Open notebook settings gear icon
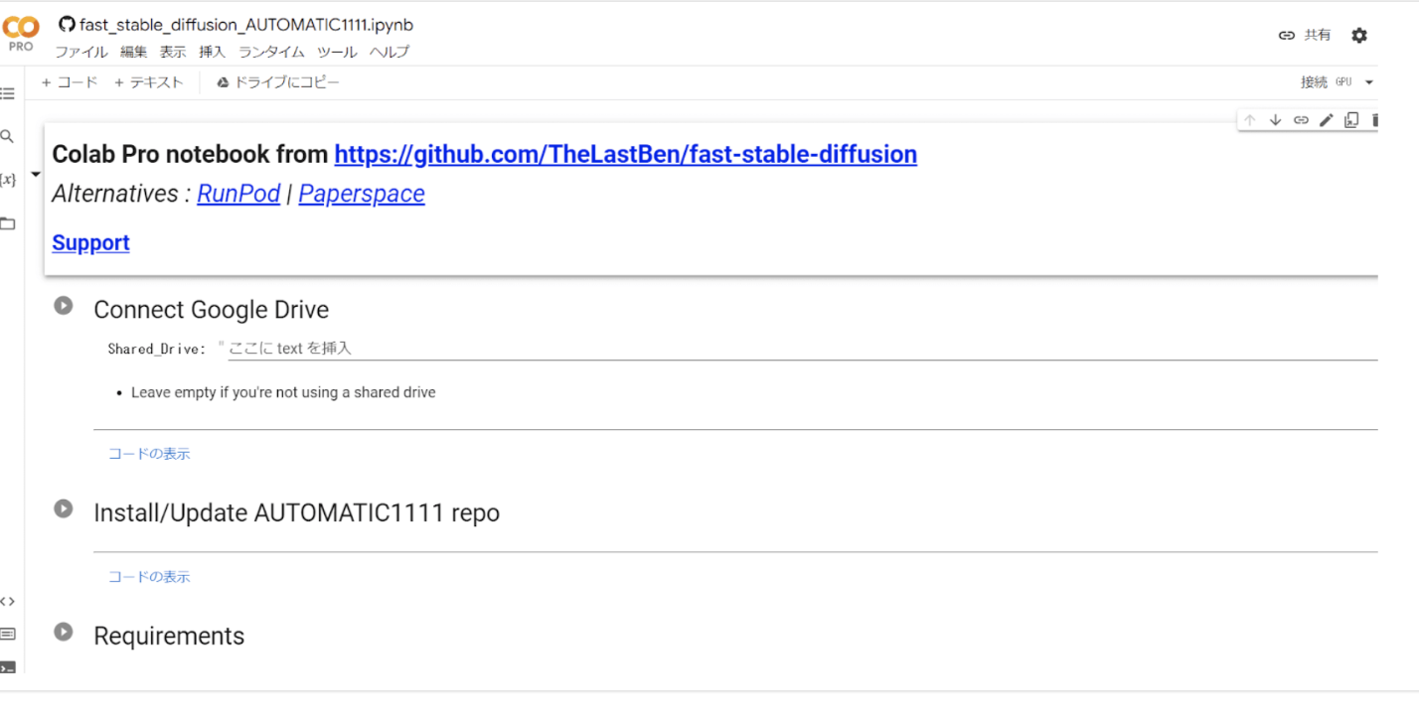Screen dimensions: 1419x721 pos(1359,36)
